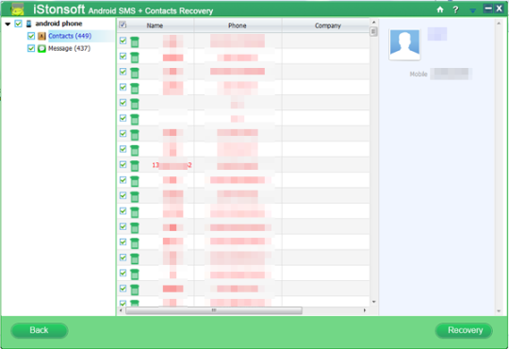Click the Back button
Image resolution: width=509 pixels, height=349 pixels.
tap(40, 330)
